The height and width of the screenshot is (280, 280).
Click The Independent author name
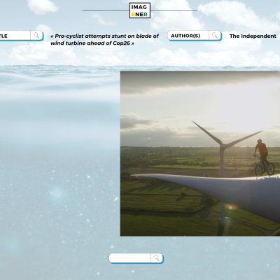[253, 36]
